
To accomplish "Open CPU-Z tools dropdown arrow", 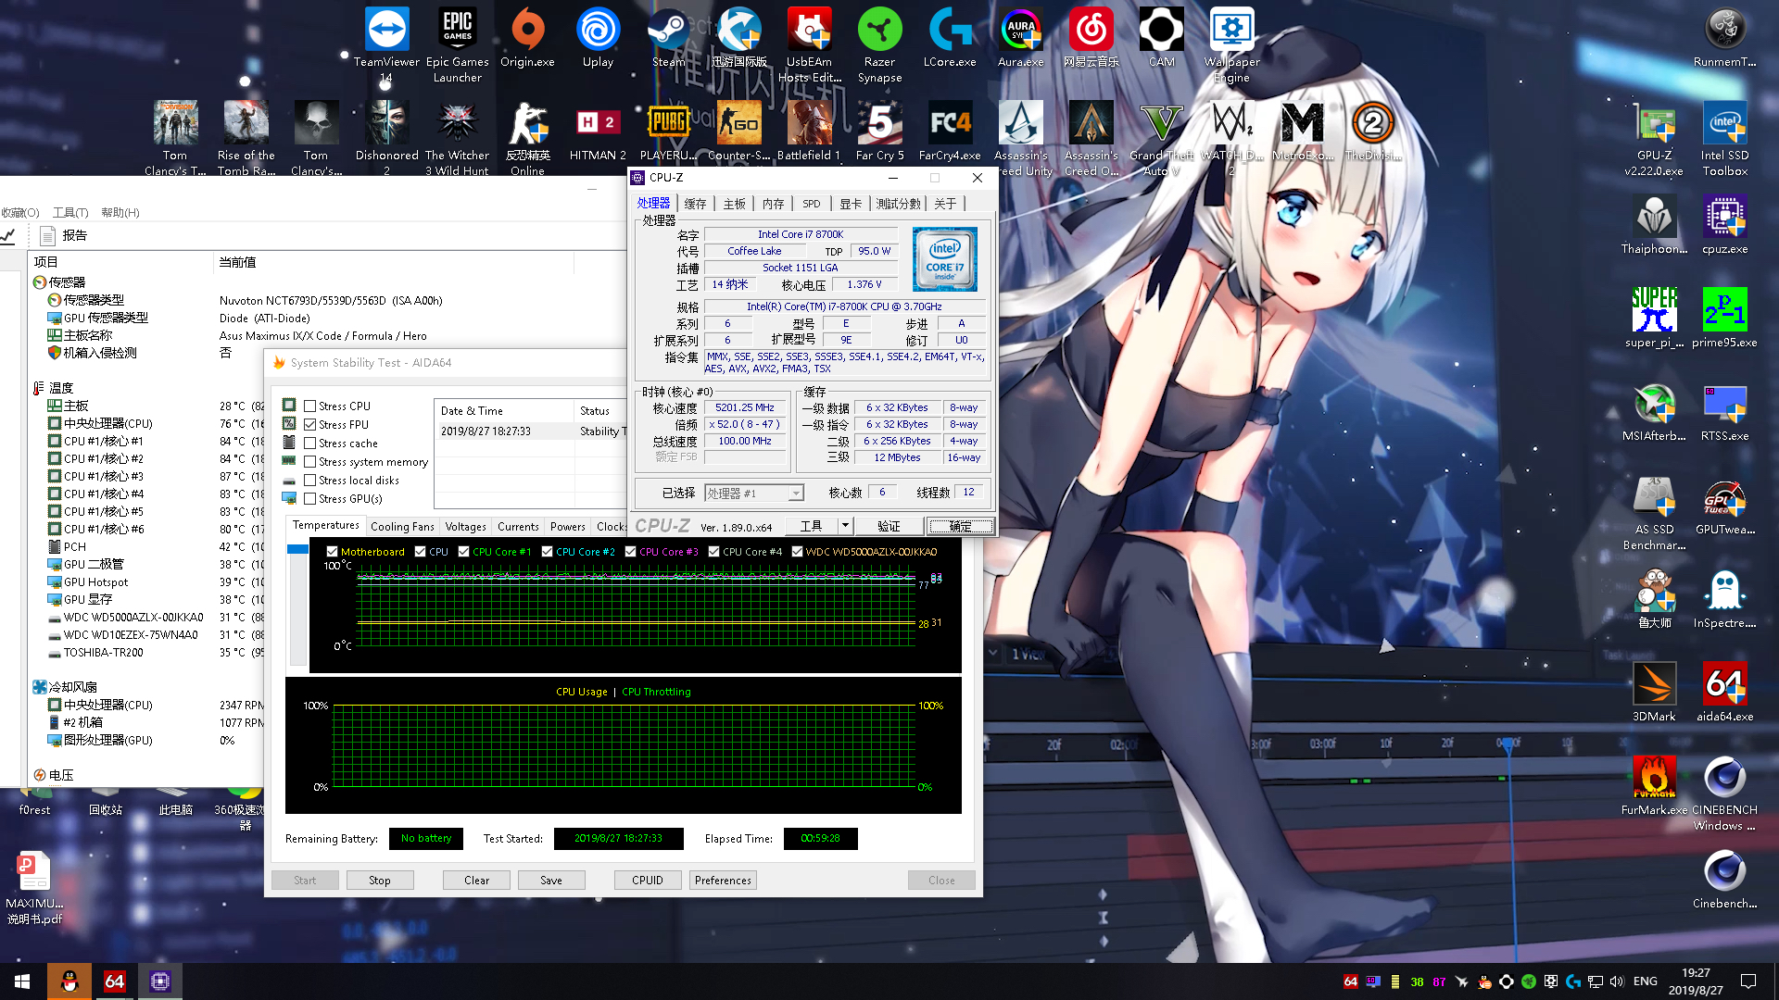I will (x=845, y=526).
